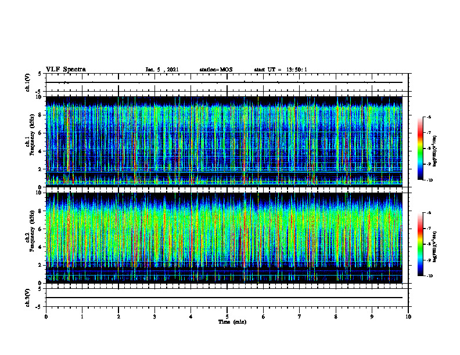Click the ch.2 spectrogram colorbar

coord(421,244)
